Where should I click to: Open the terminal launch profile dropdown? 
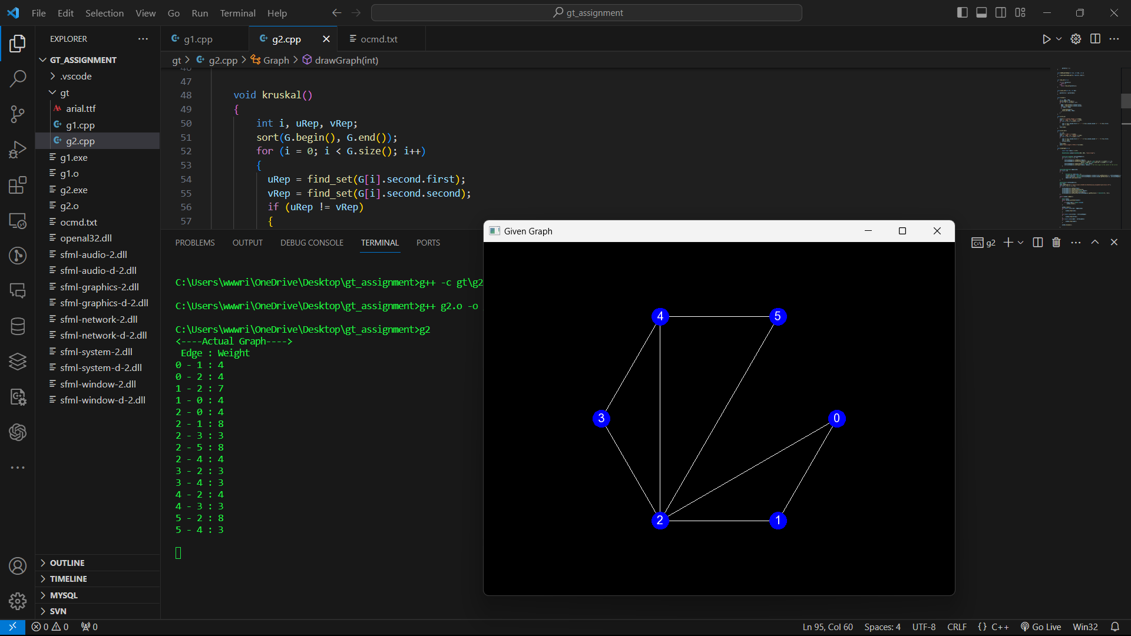coord(1021,243)
